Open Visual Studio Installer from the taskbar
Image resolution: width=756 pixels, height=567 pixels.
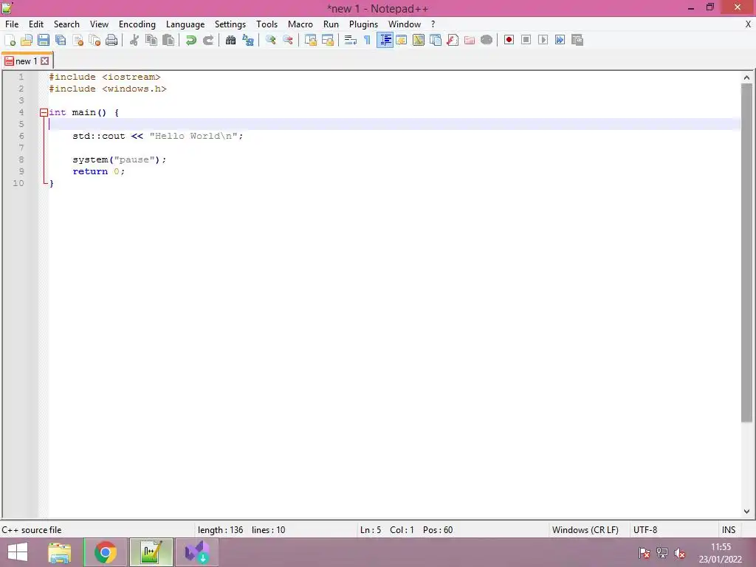[196, 552]
